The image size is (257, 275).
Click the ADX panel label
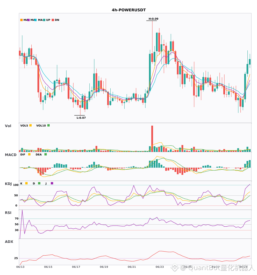[9, 242]
